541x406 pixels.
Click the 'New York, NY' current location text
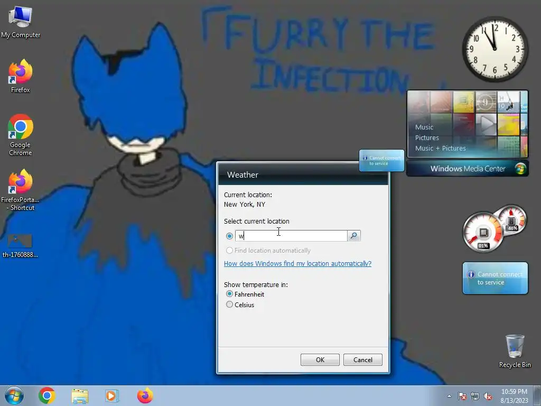tap(244, 205)
